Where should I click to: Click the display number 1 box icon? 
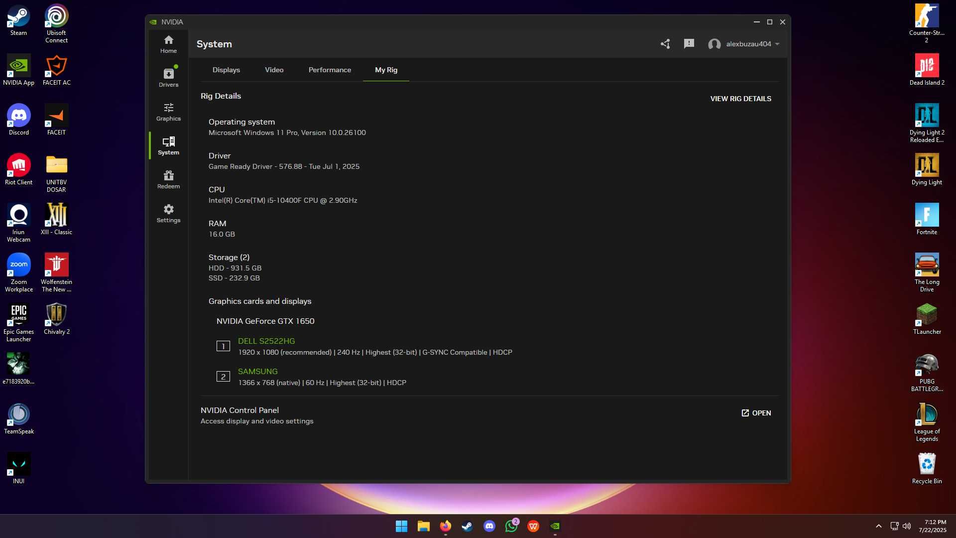coord(223,346)
